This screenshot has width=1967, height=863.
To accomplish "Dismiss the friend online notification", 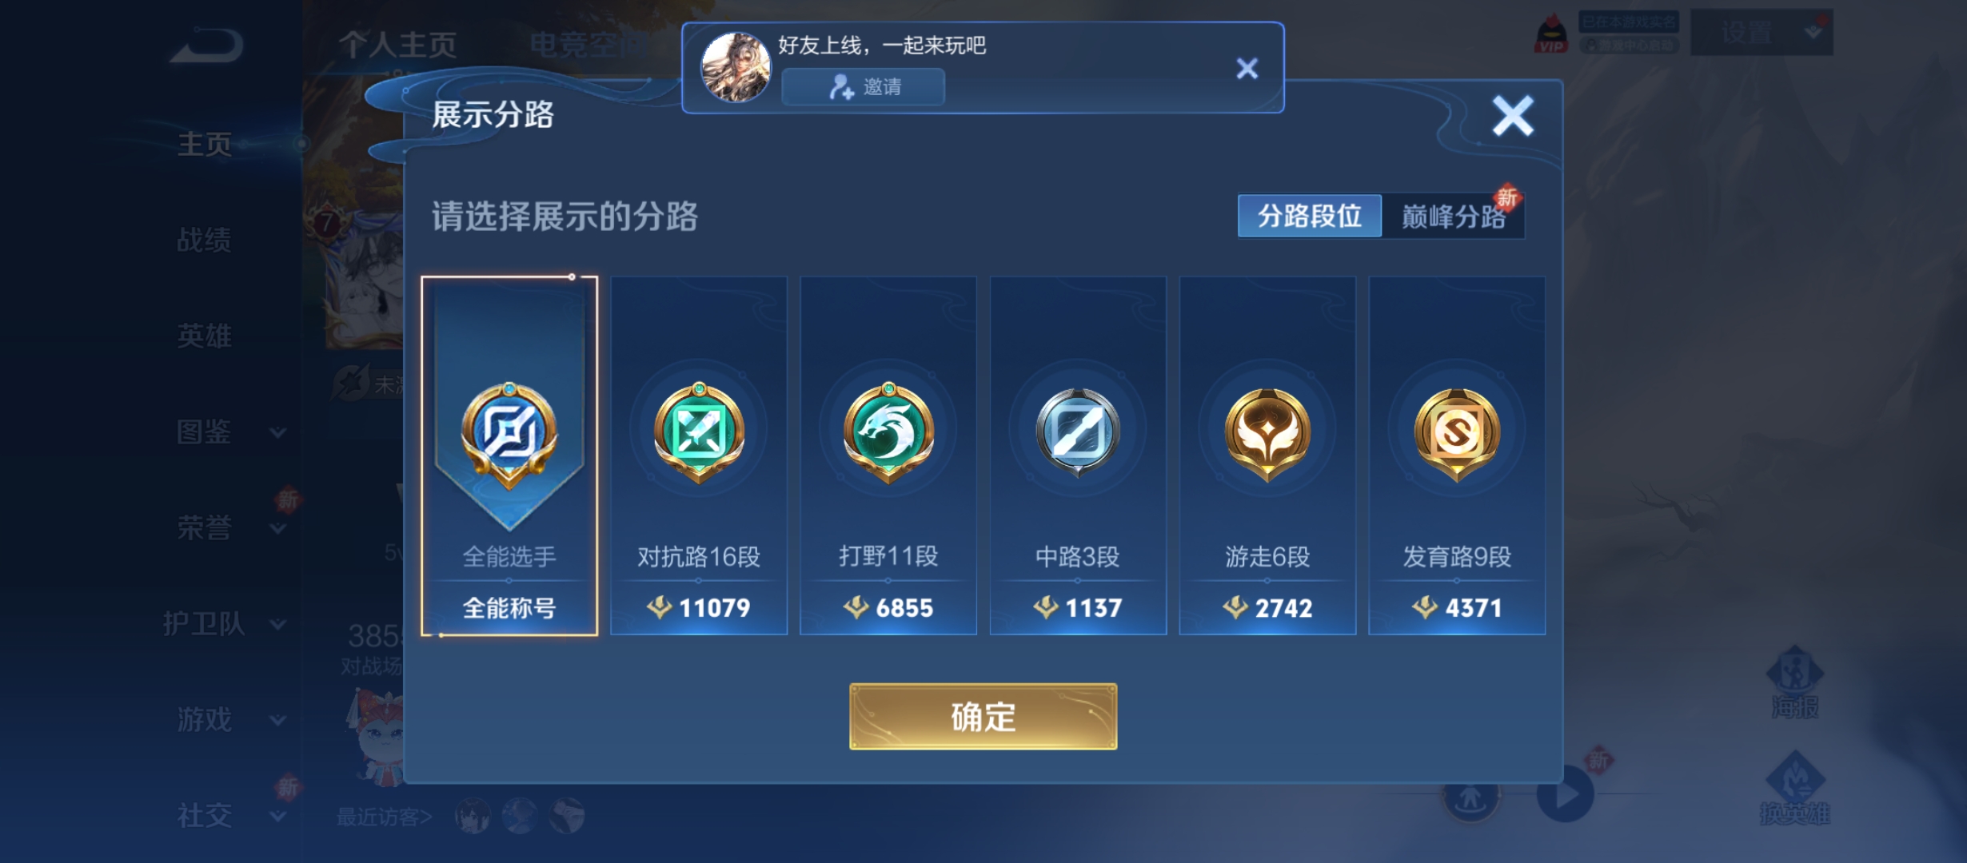I will (x=1247, y=68).
